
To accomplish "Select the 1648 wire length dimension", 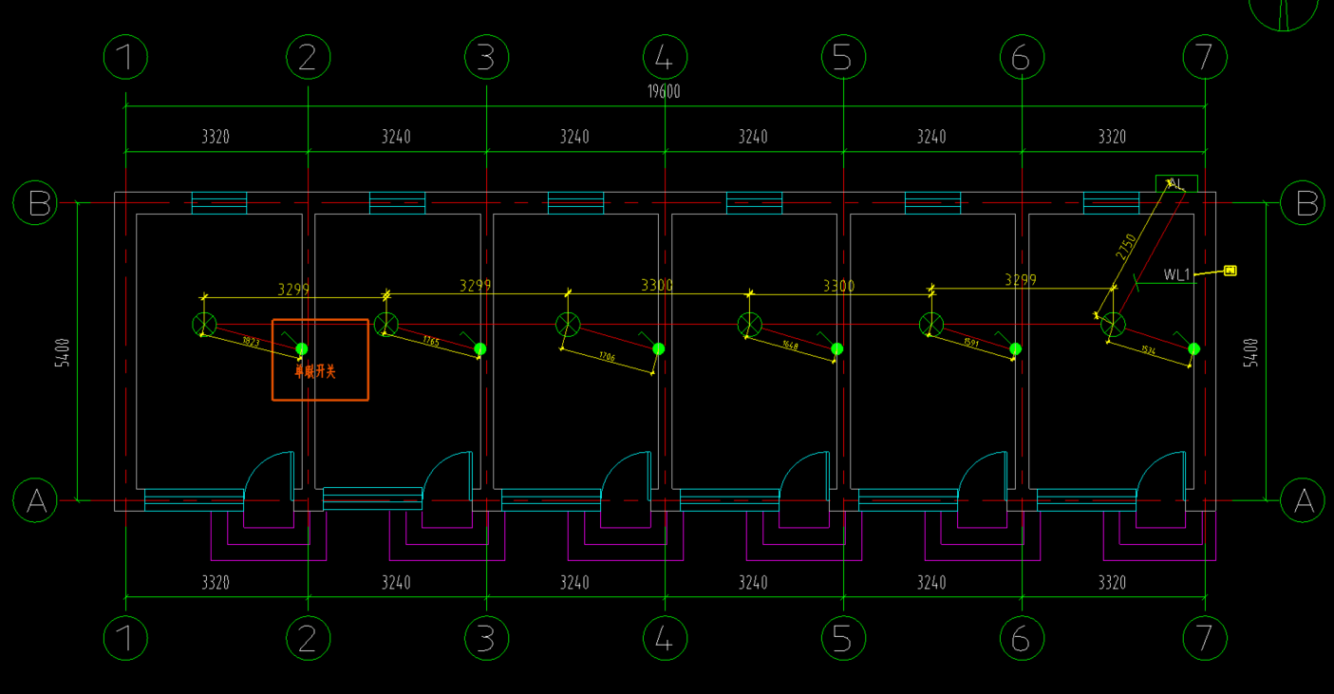I will (790, 346).
